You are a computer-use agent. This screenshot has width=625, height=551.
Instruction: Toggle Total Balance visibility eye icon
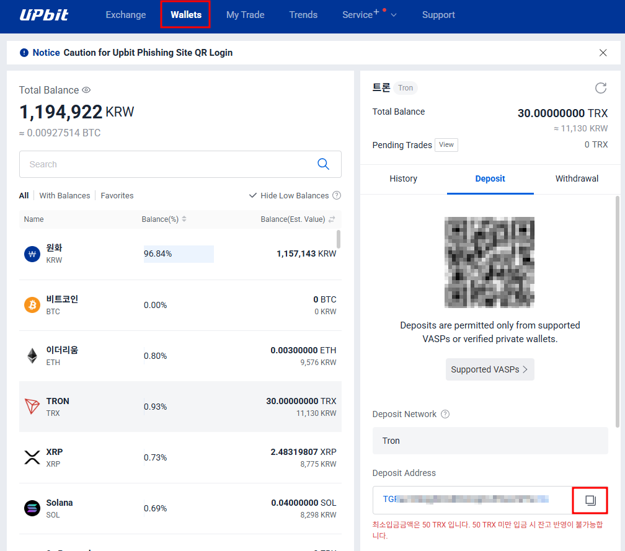tap(86, 90)
